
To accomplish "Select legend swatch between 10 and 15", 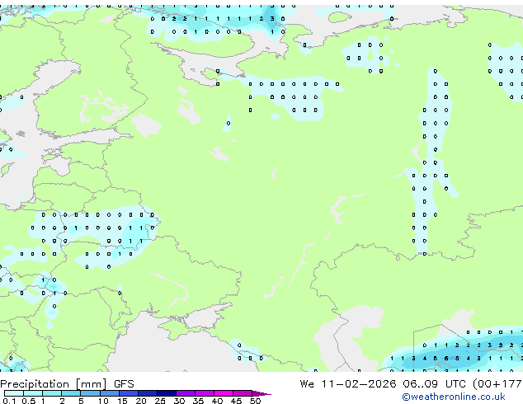I will (x=109, y=393).
